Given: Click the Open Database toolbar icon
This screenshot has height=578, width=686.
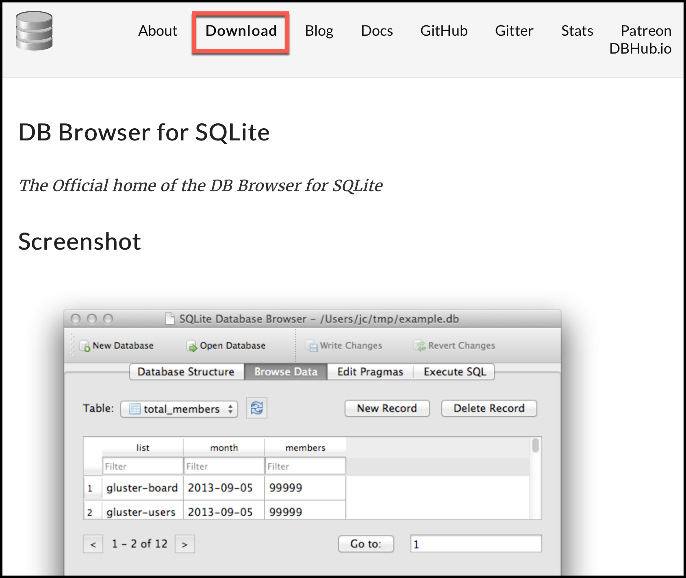Looking at the screenshot, I should 192,346.
